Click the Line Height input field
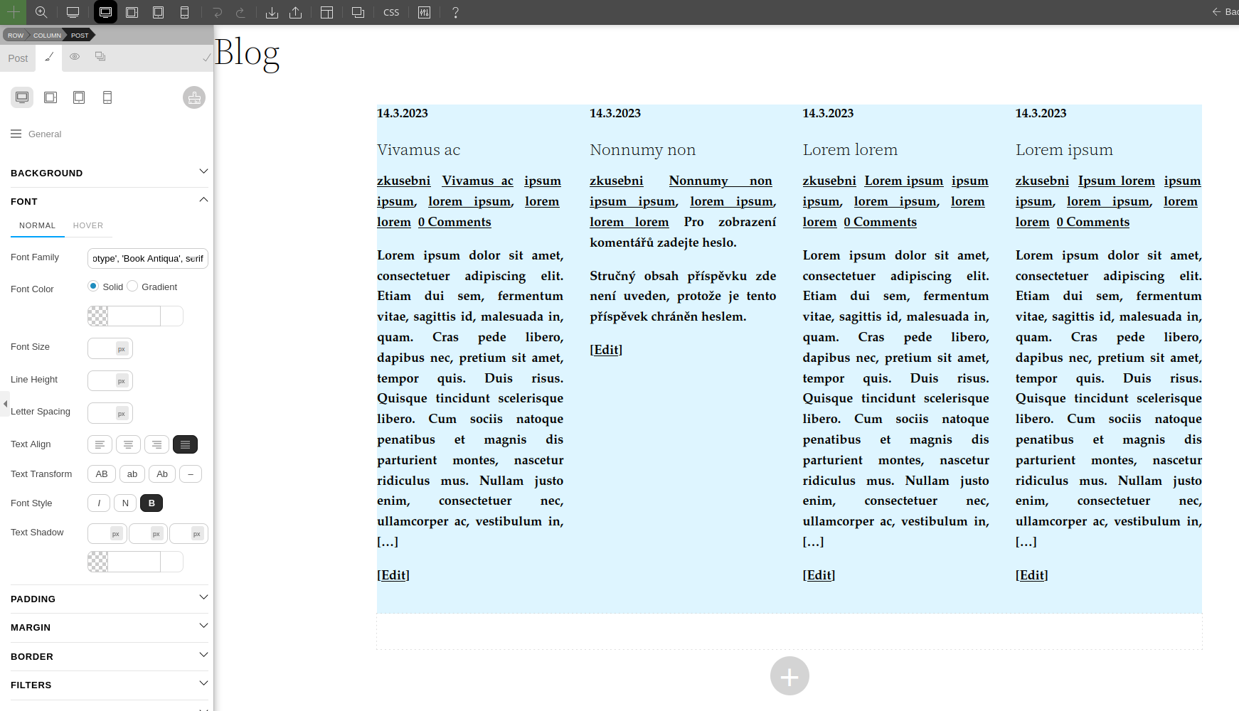This screenshot has height=711, width=1239. pyautogui.click(x=110, y=380)
